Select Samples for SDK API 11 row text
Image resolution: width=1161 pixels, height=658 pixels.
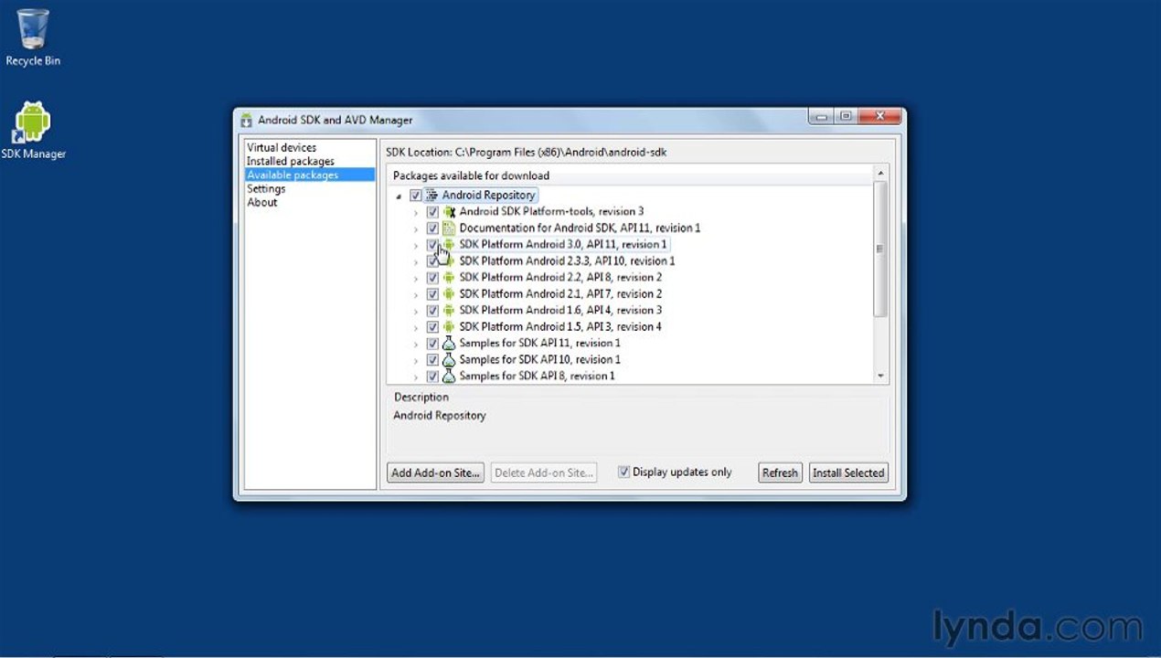click(x=539, y=344)
